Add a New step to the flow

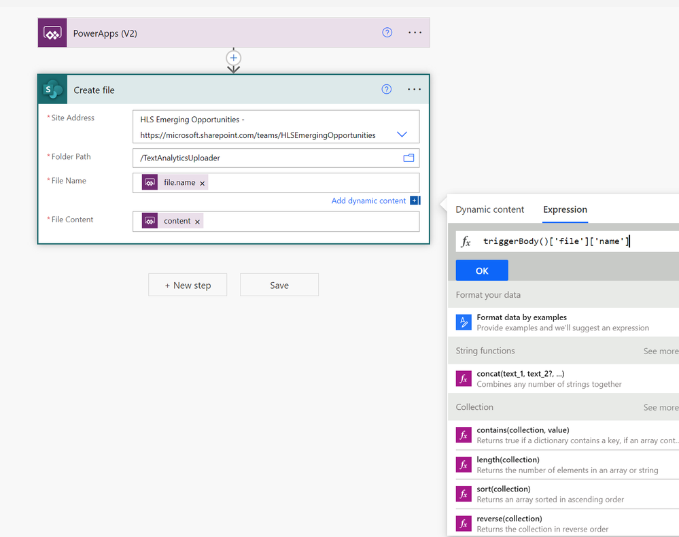[188, 285]
